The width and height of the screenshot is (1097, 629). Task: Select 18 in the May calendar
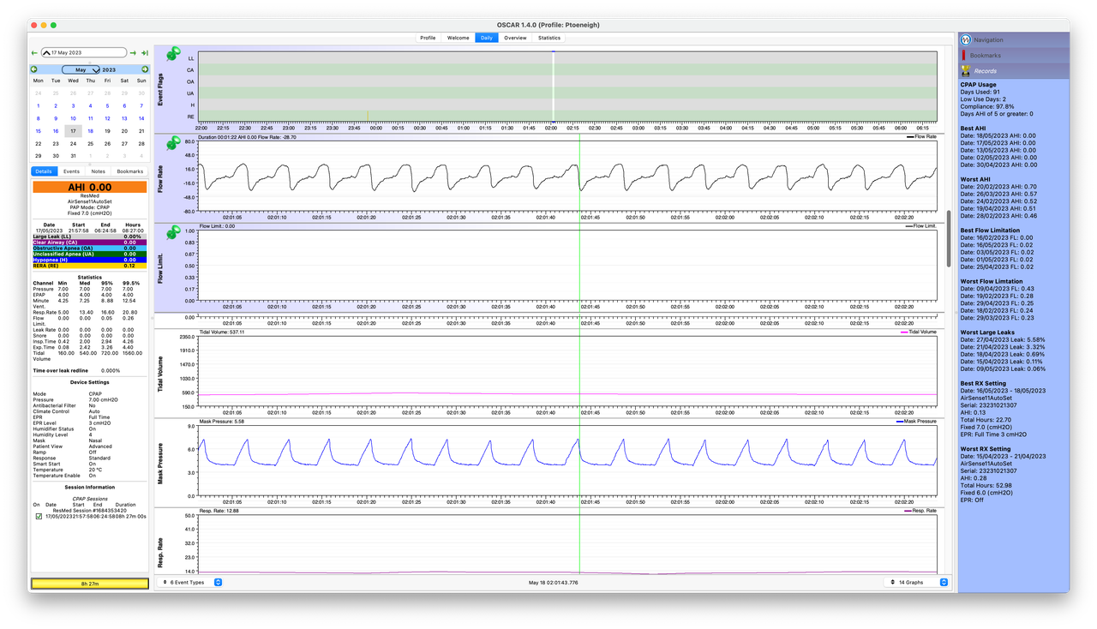pos(90,131)
